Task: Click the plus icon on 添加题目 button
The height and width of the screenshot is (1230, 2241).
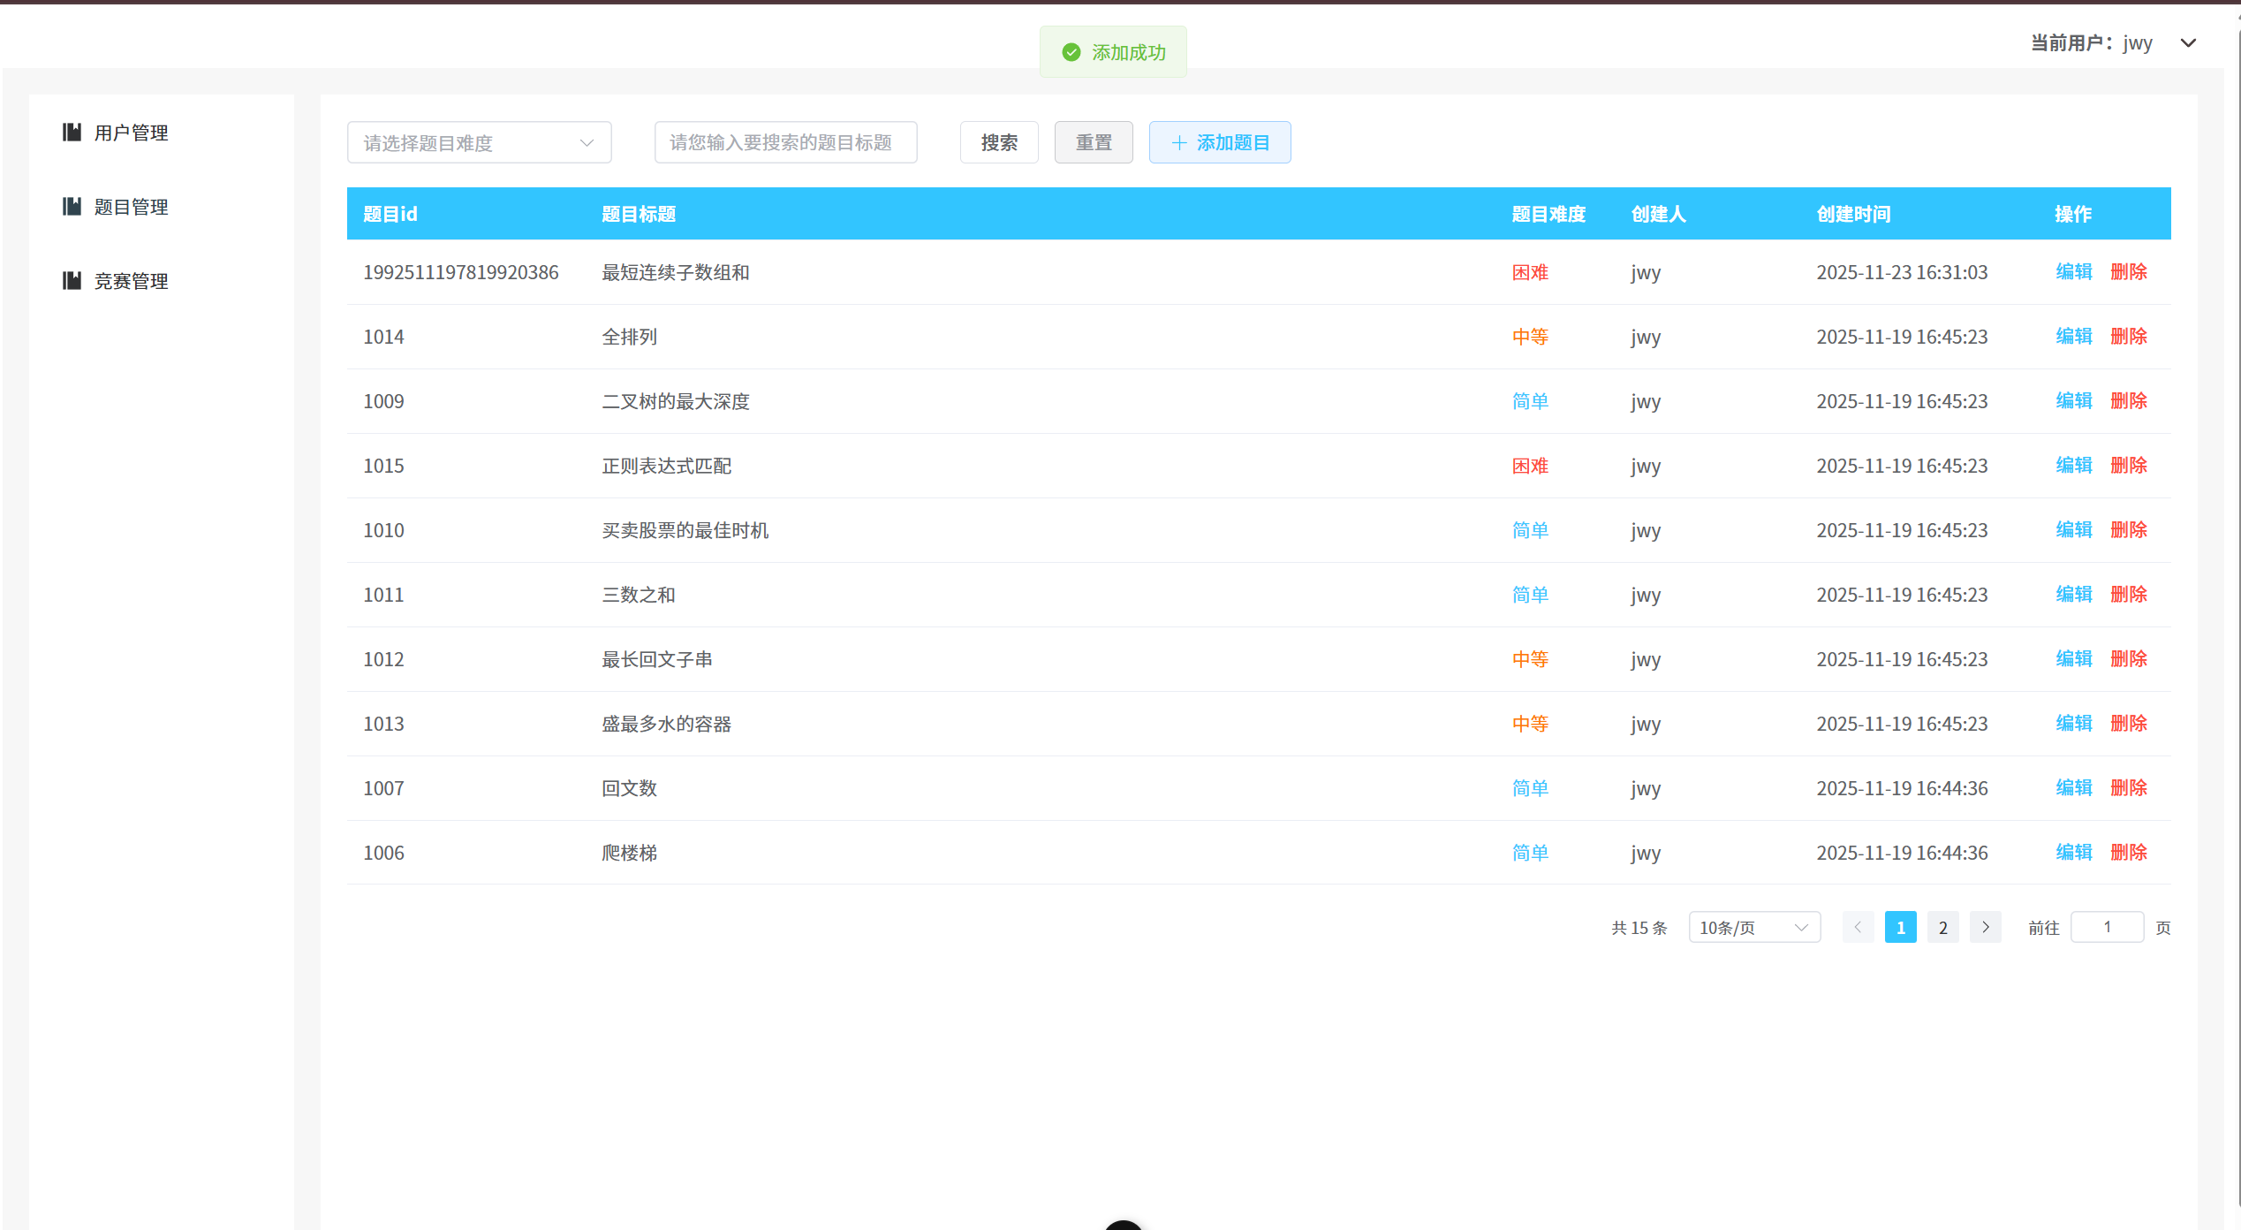Action: (1178, 142)
